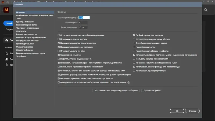Screen dimensions: 215x121
Task: Toggle Отобразить/скрыть линейки checkbox
Action: pyautogui.click(x=59, y=51)
